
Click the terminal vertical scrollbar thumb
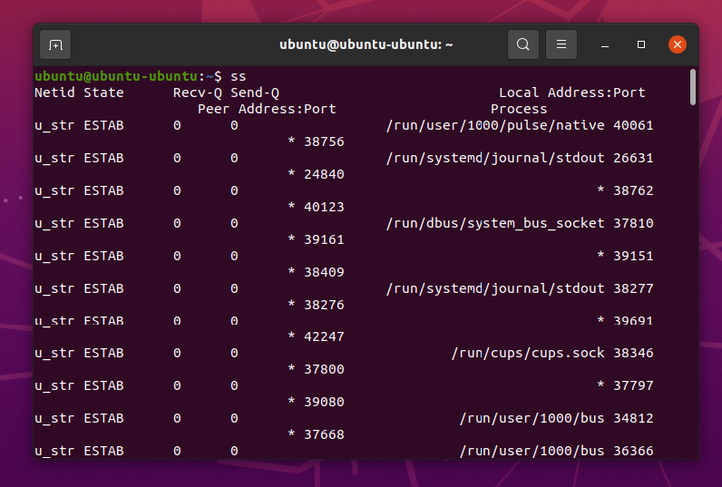tap(693, 87)
